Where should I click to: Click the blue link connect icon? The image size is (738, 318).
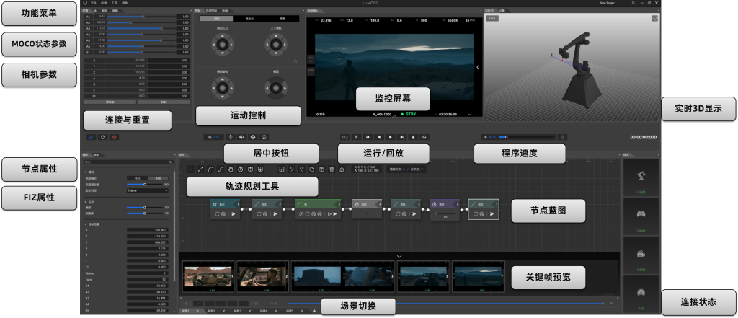click(x=91, y=136)
